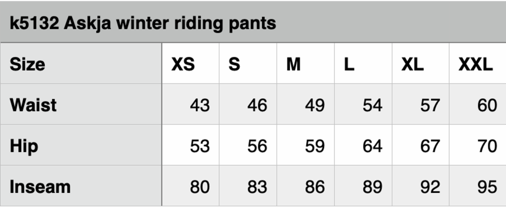Image resolution: width=506 pixels, height=208 pixels.
Task: Click the M inseam value 86
Action: pyautogui.click(x=315, y=187)
